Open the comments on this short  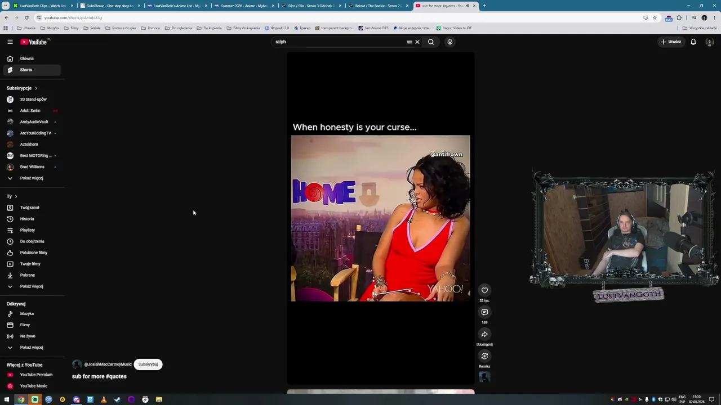484,312
